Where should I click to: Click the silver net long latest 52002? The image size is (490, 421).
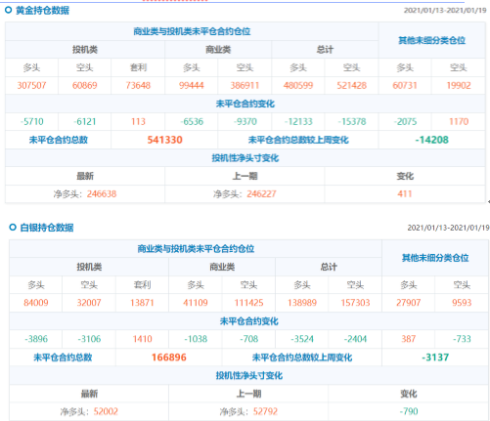click(106, 411)
